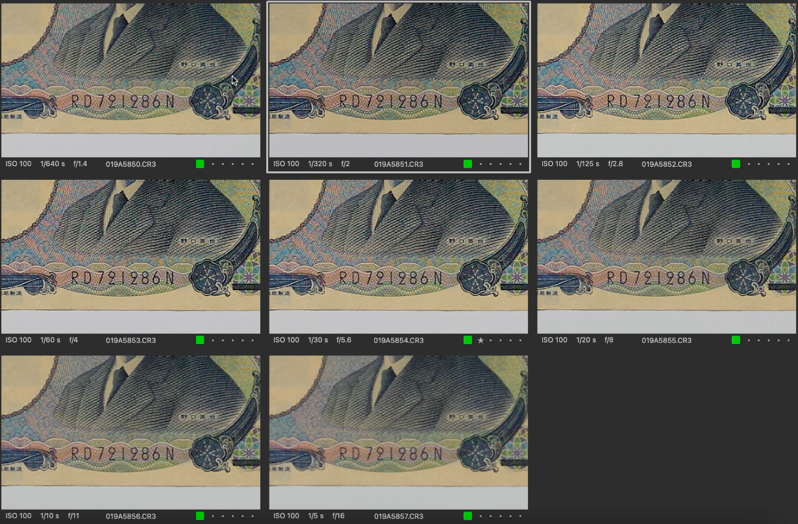Image resolution: width=798 pixels, height=524 pixels.
Task: Select the 1/5 s shutter speed text
Action: (316, 516)
